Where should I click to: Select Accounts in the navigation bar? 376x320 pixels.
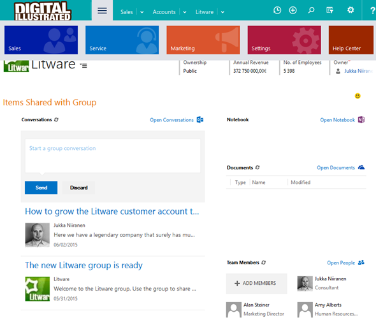164,11
